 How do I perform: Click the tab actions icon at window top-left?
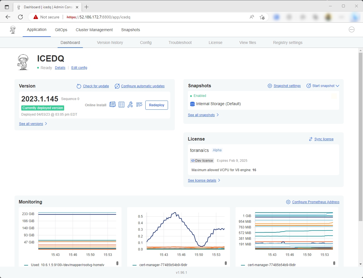[7, 7]
